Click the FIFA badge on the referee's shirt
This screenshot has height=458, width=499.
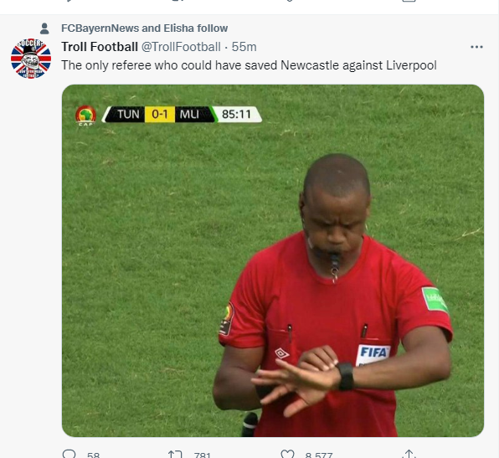[x=373, y=354]
